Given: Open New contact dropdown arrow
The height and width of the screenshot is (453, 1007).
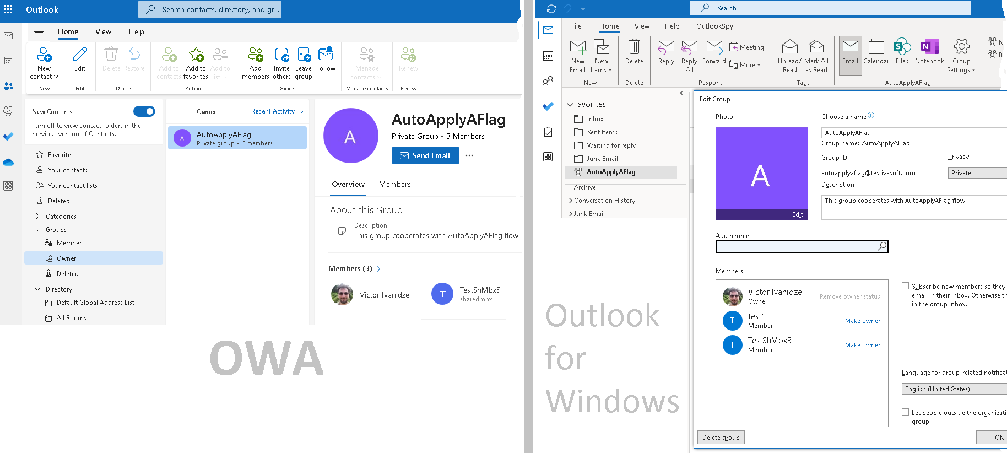Looking at the screenshot, I should pyautogui.click(x=56, y=77).
